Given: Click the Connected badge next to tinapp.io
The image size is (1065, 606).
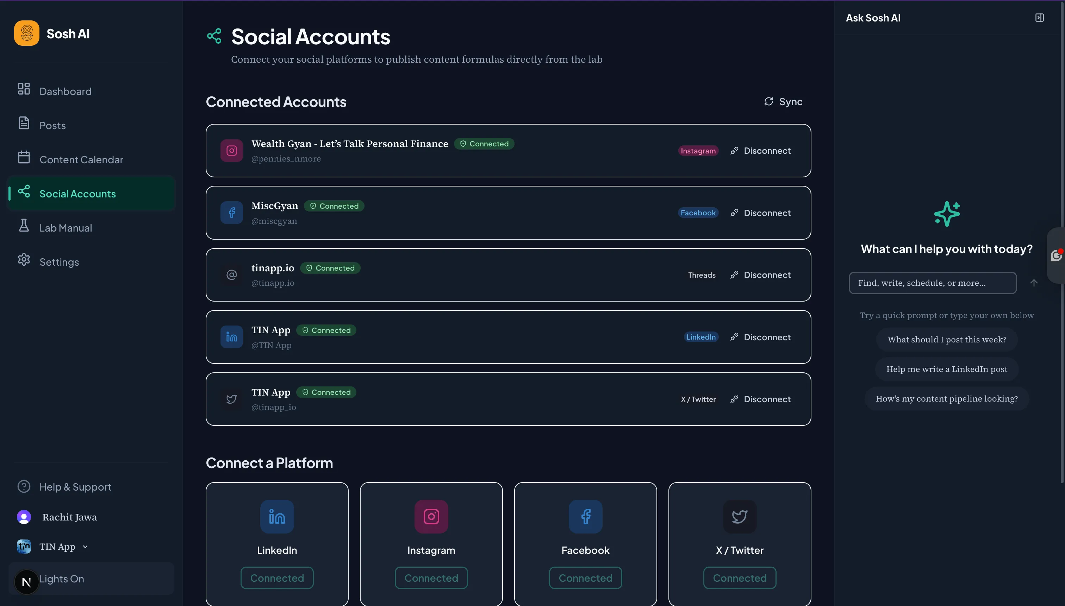Looking at the screenshot, I should [330, 268].
